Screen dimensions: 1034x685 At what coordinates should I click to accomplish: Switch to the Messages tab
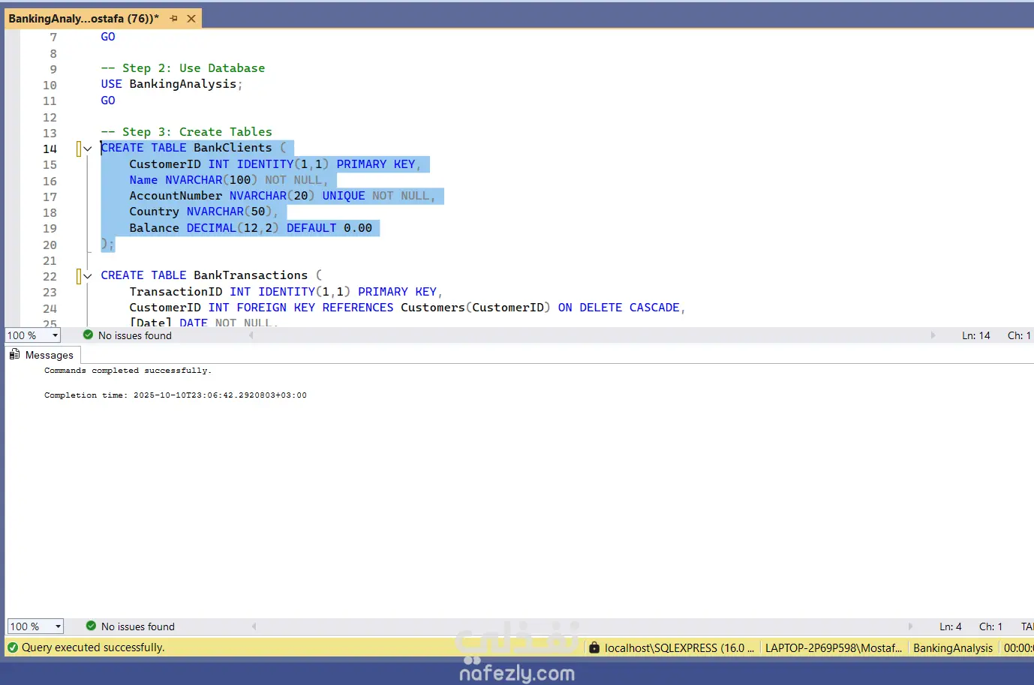click(41, 355)
